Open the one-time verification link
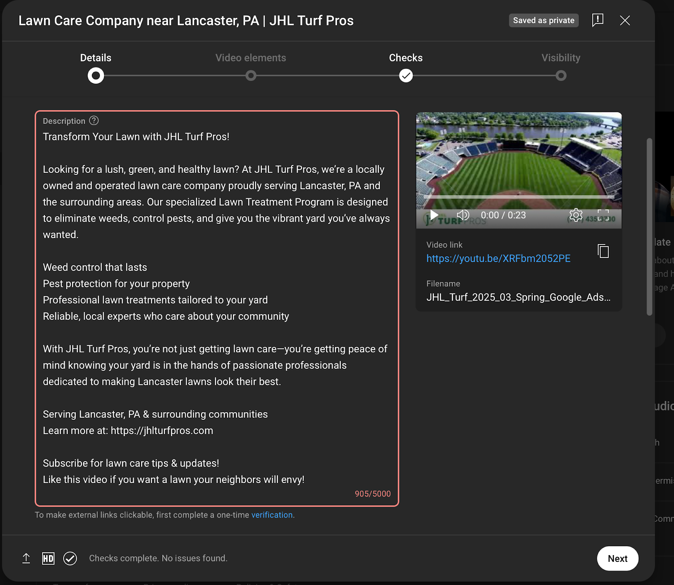The width and height of the screenshot is (674, 585). point(272,515)
